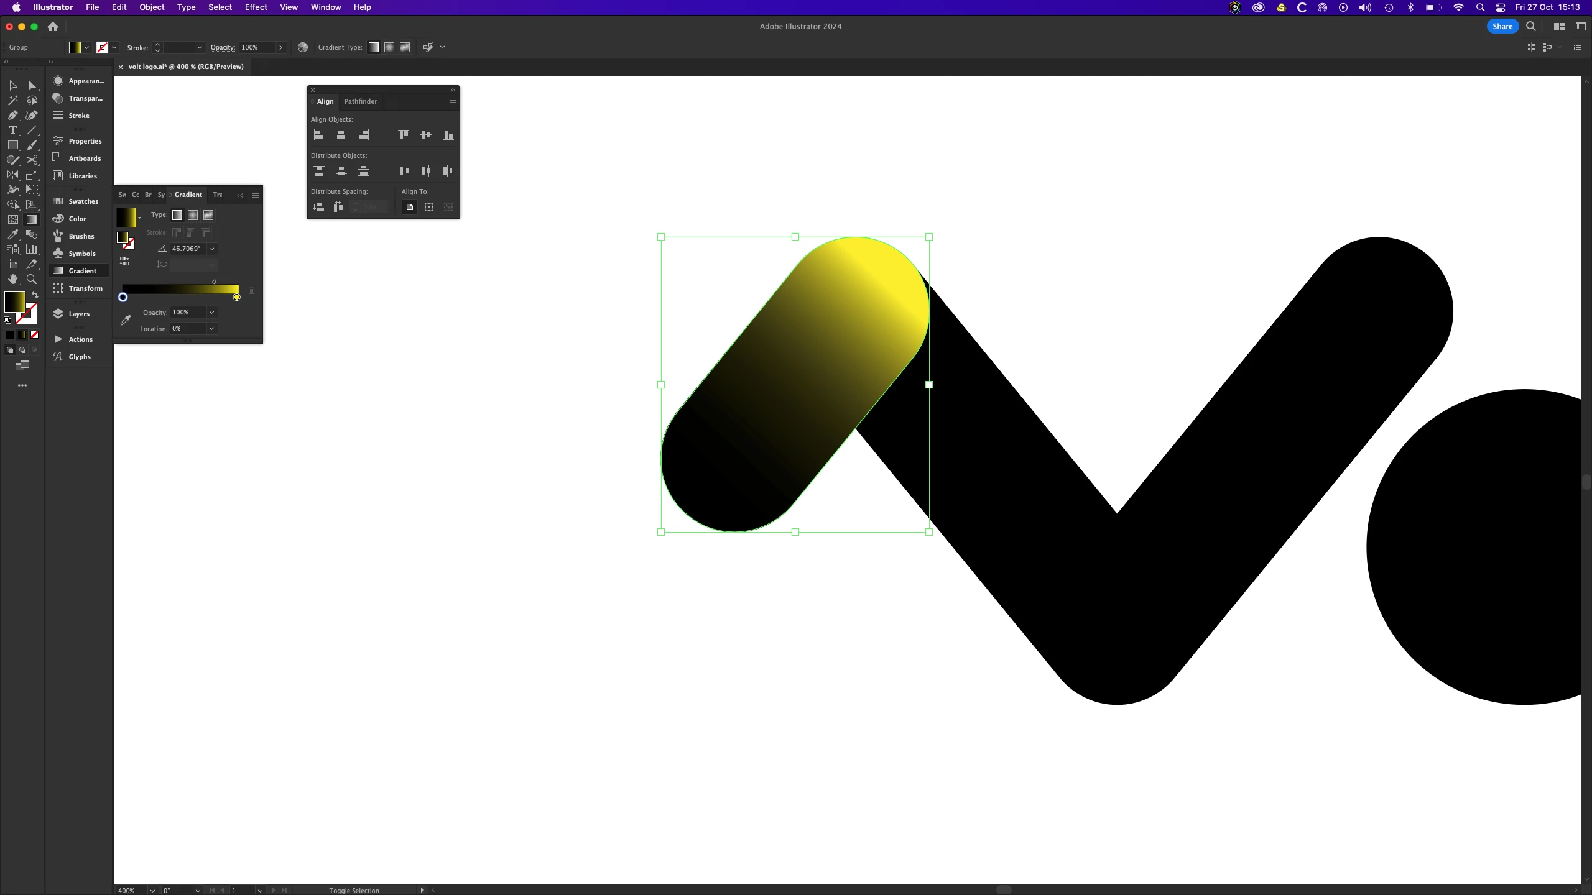Select the Type tool
Image resolution: width=1592 pixels, height=895 pixels.
click(12, 130)
